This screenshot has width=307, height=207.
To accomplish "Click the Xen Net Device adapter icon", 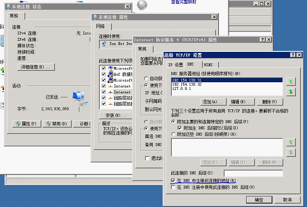I will tap(104, 44).
